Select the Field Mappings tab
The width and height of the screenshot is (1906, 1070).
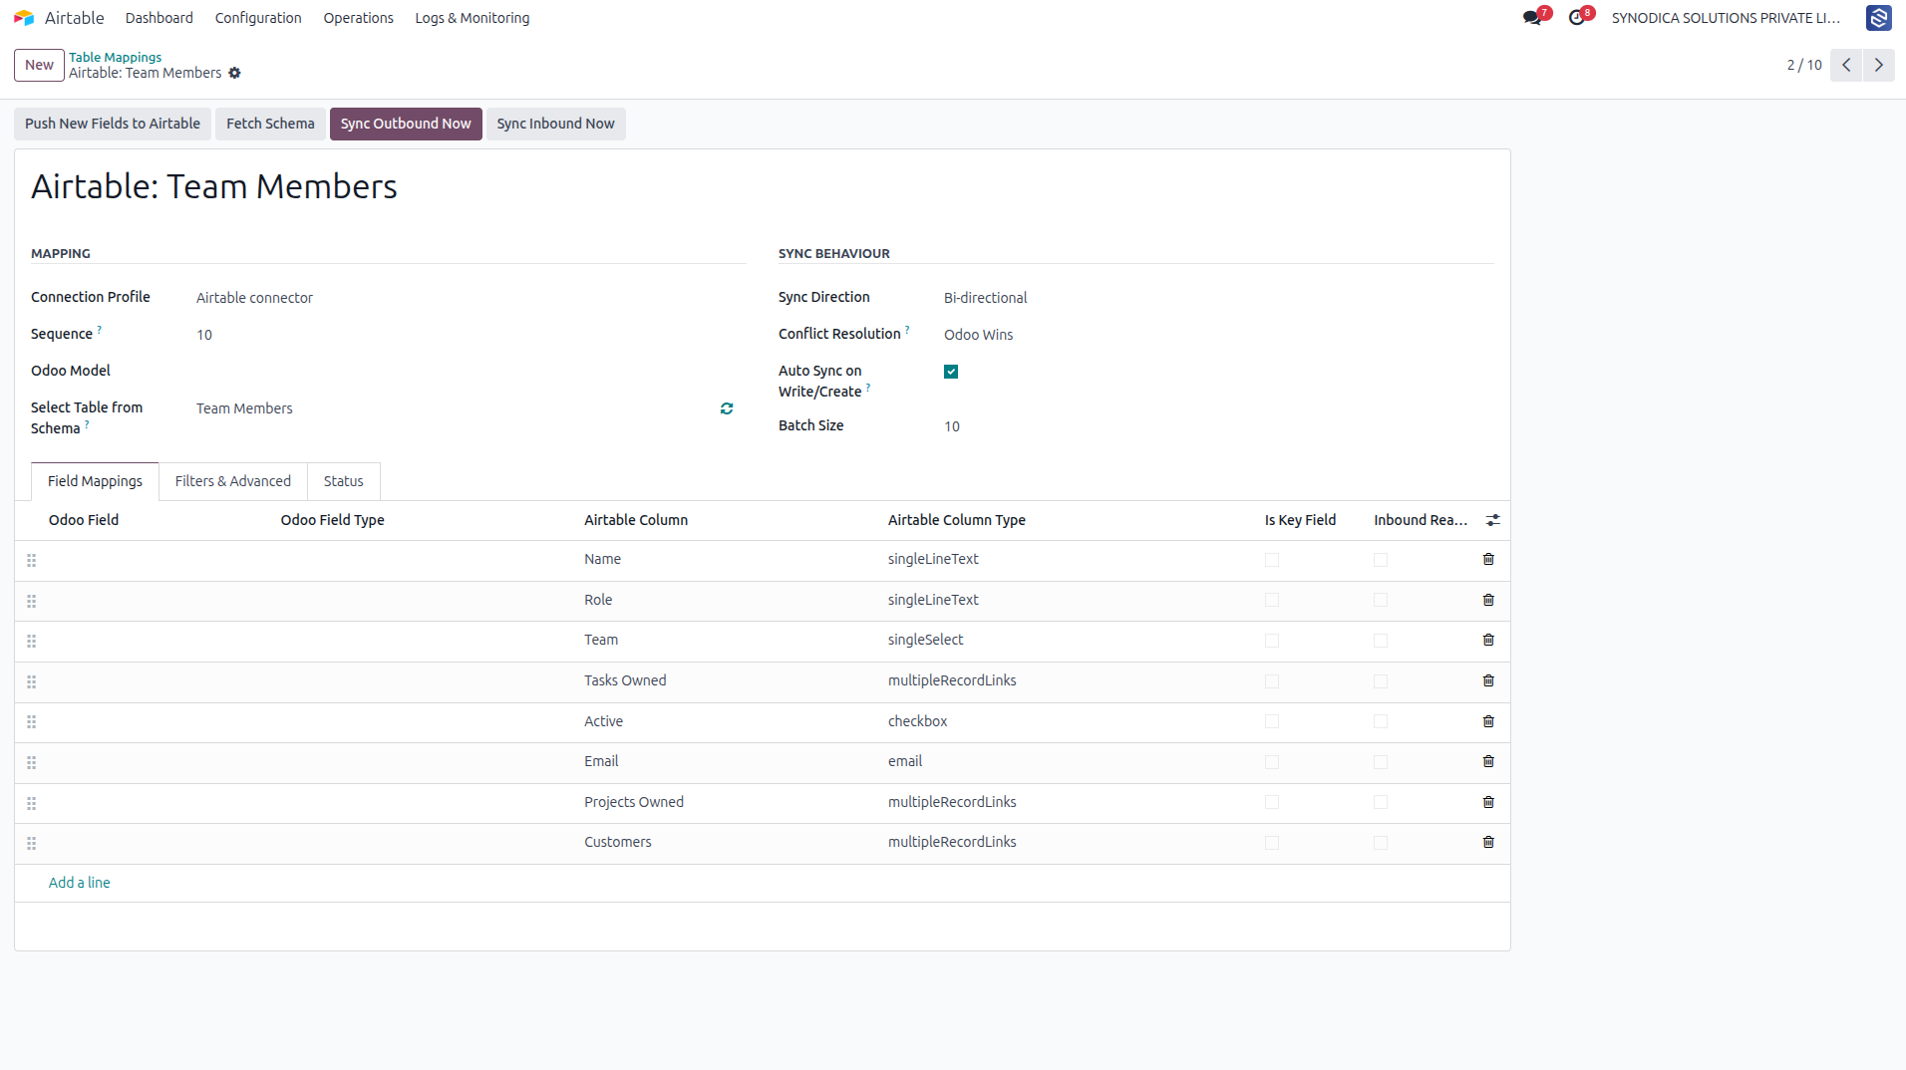[95, 481]
